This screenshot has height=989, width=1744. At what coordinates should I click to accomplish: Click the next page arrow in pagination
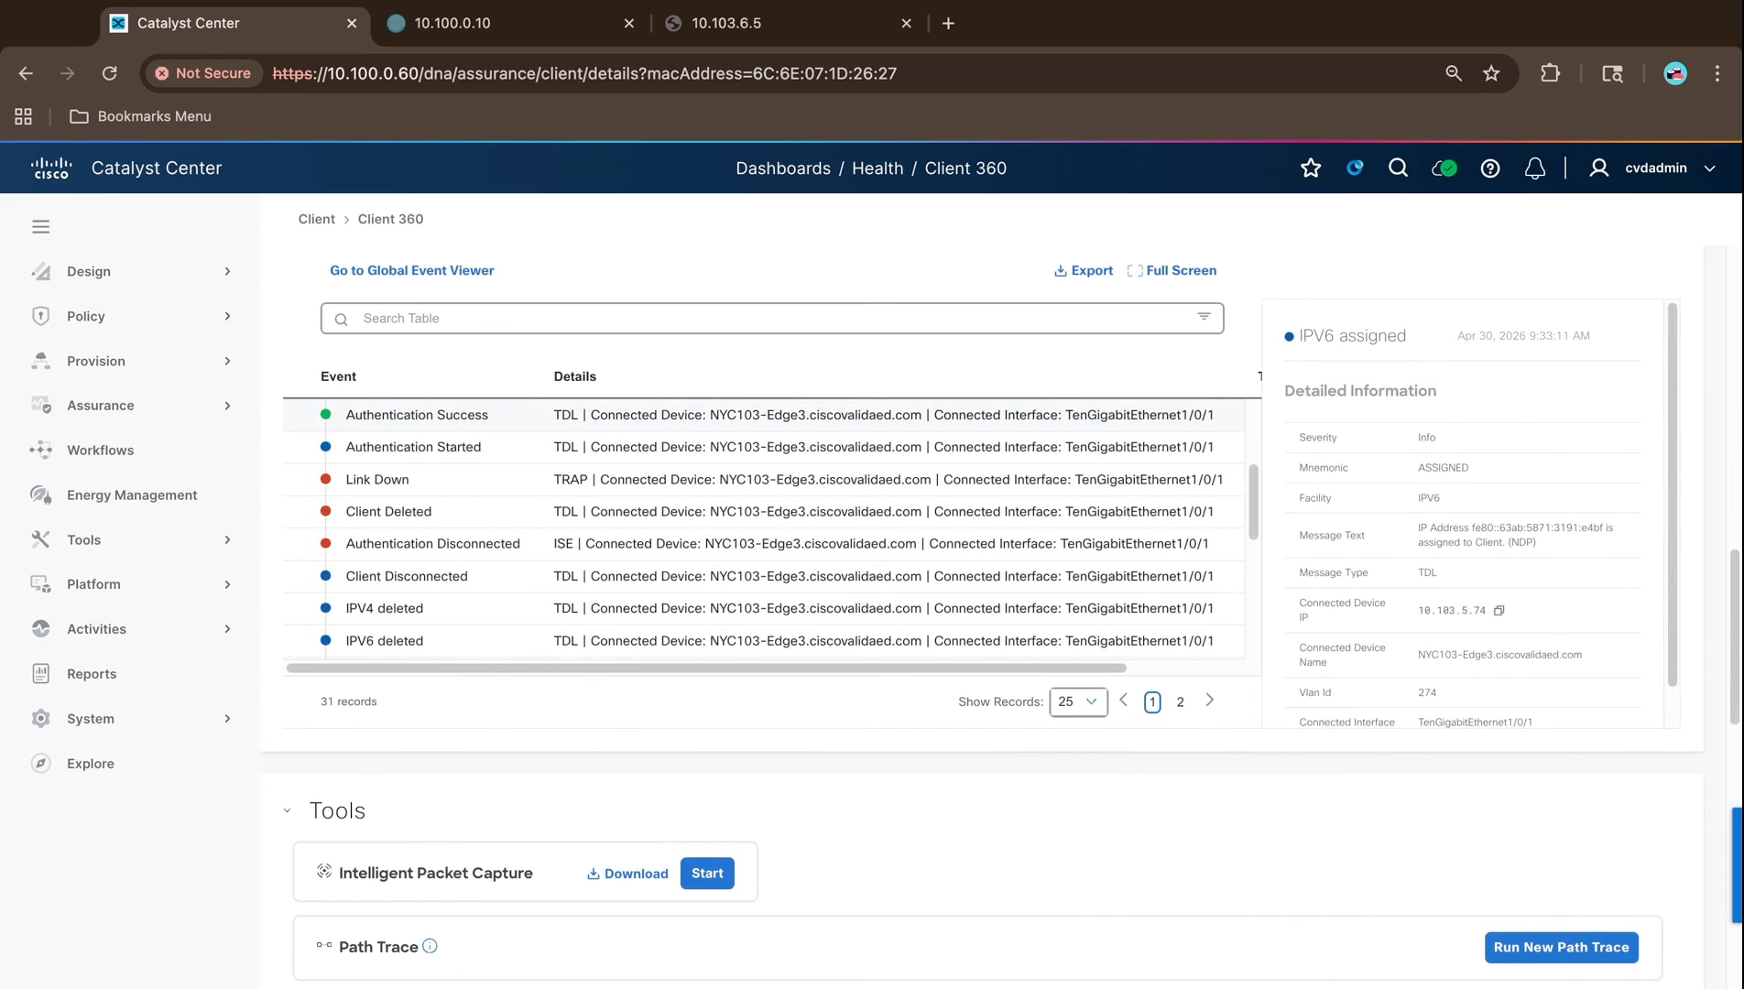click(1209, 701)
